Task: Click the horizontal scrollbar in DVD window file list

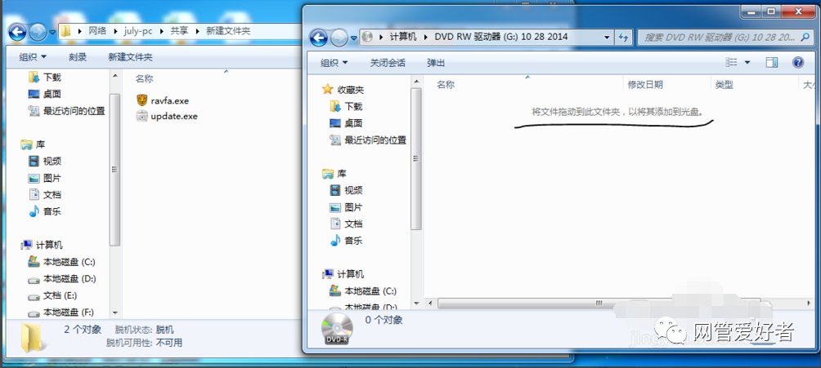Action: pyautogui.click(x=599, y=304)
